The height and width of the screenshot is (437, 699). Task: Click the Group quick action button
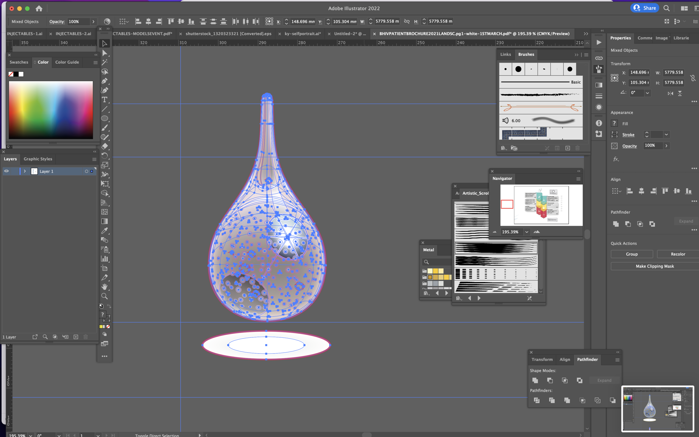(x=632, y=254)
